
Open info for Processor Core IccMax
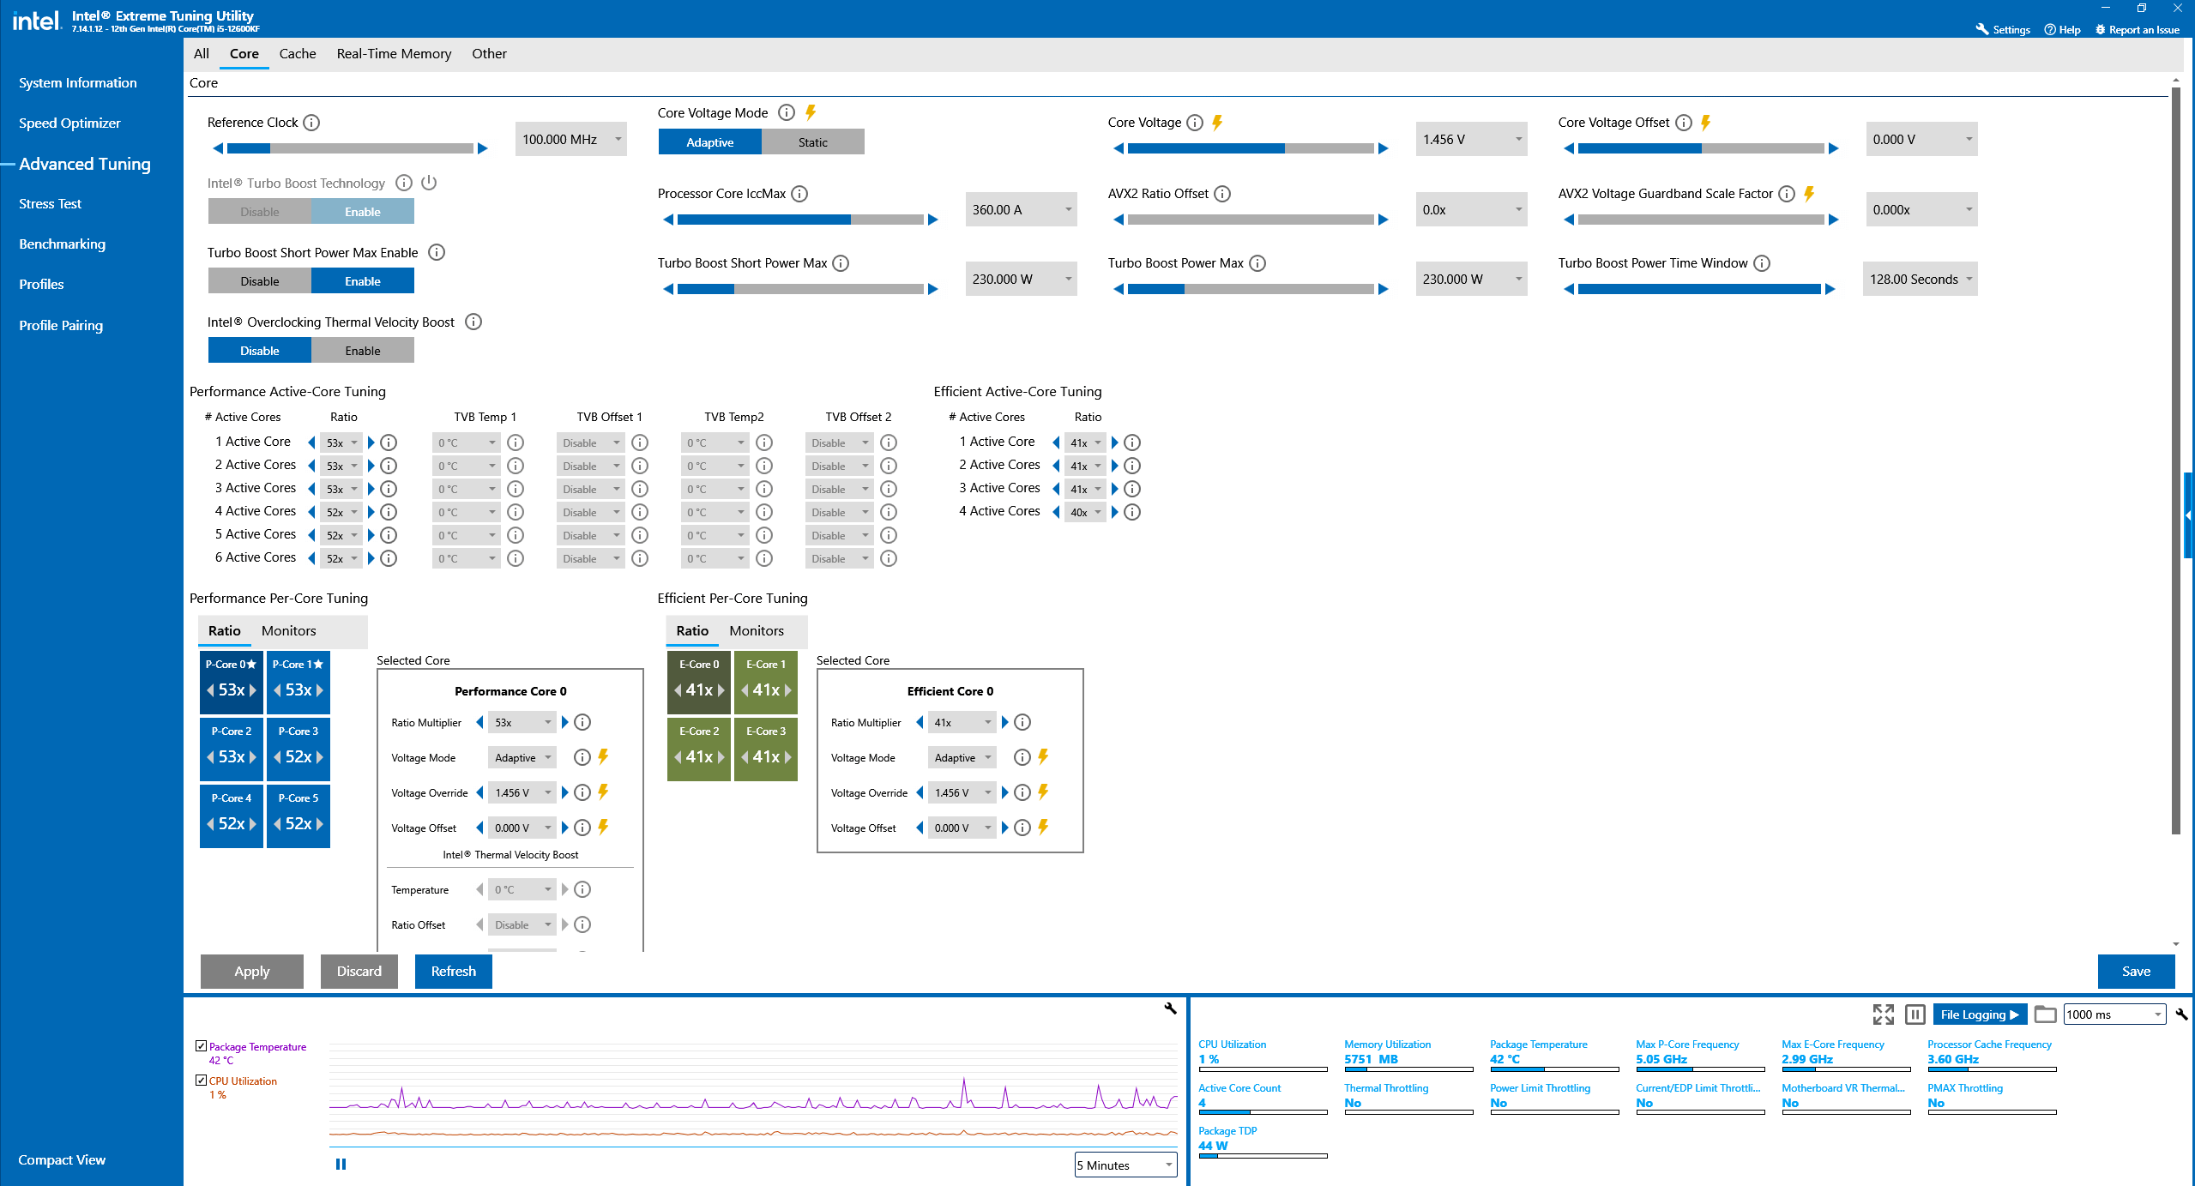coord(799,194)
